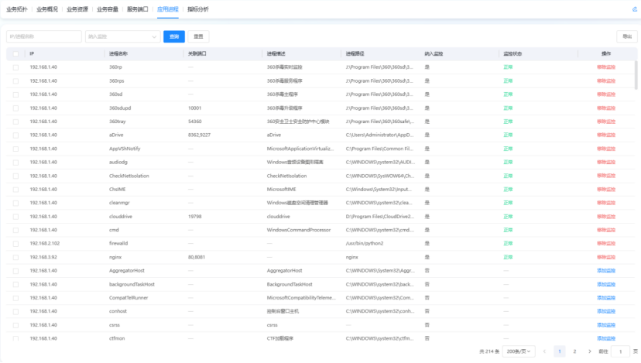Click 添加监控 for the backgroundTaskHost process
Image resolution: width=641 pixels, height=363 pixels.
pos(606,284)
